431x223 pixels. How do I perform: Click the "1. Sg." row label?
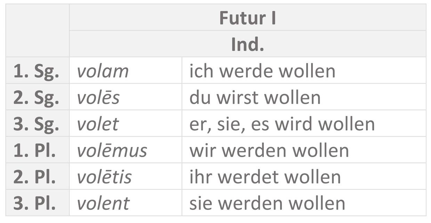[36, 71]
